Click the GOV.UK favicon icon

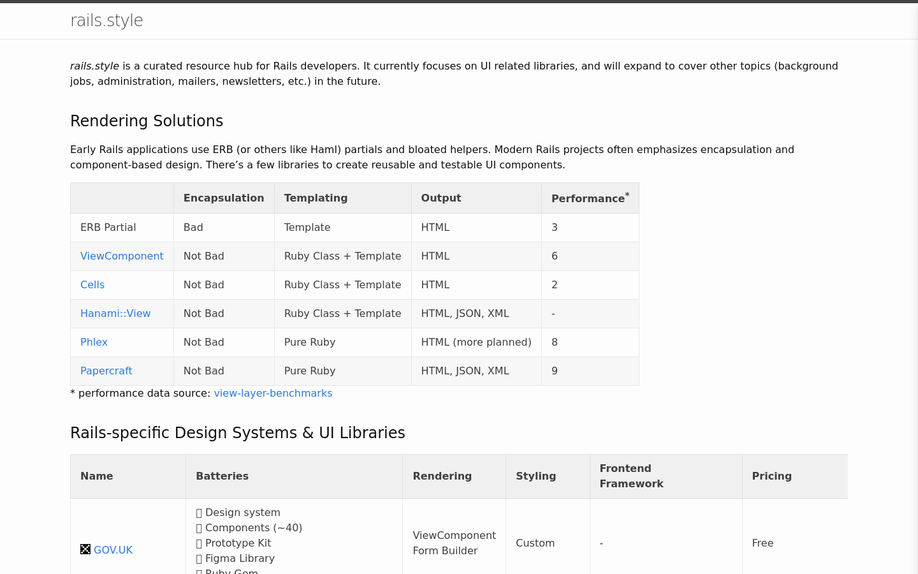pos(85,549)
